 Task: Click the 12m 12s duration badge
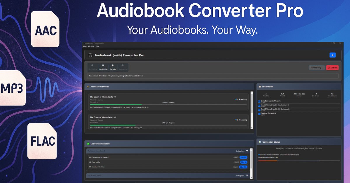[244, 157]
